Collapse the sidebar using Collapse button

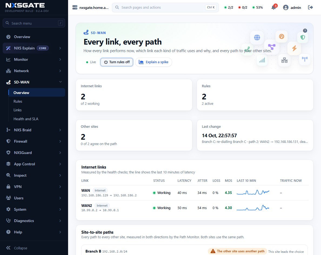(17, 248)
